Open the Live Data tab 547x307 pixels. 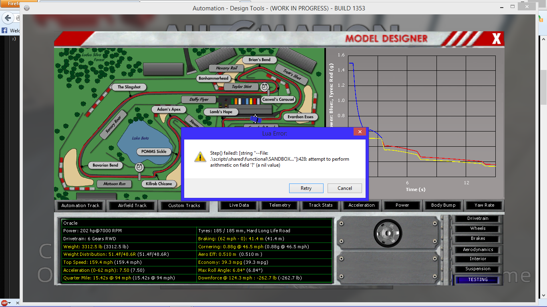[x=239, y=205]
